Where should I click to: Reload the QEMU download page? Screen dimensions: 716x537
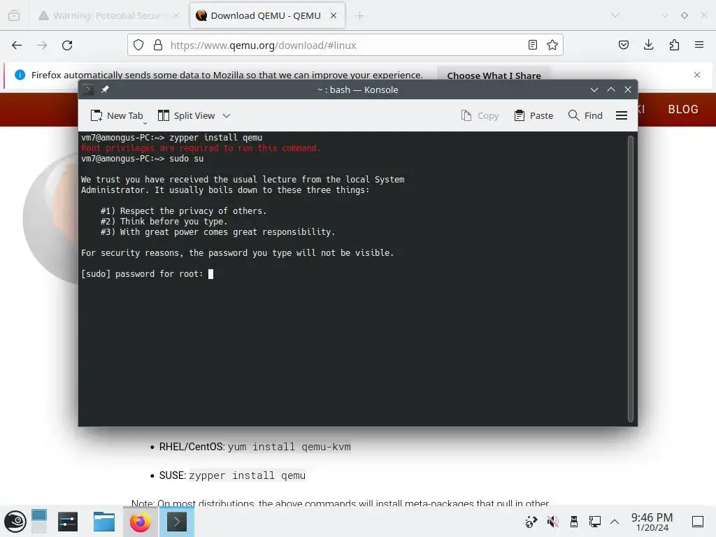point(67,45)
